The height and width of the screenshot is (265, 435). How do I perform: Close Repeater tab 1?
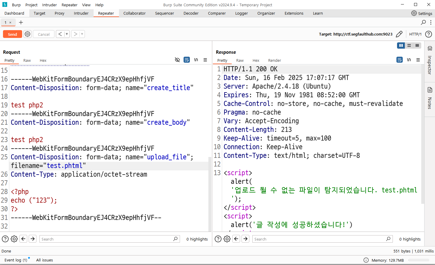click(10, 22)
